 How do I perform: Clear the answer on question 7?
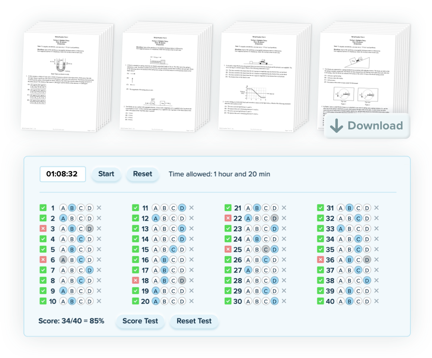[99, 270]
